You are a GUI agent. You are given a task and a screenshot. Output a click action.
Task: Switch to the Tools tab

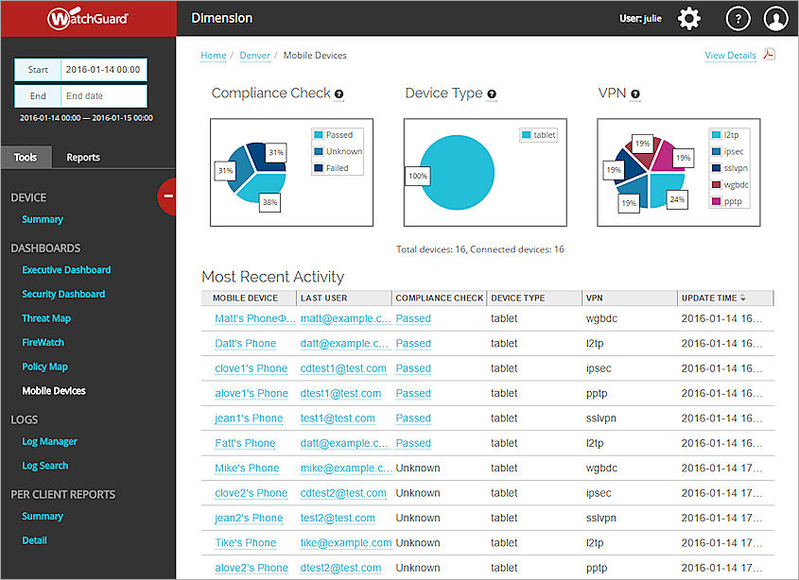tap(26, 157)
